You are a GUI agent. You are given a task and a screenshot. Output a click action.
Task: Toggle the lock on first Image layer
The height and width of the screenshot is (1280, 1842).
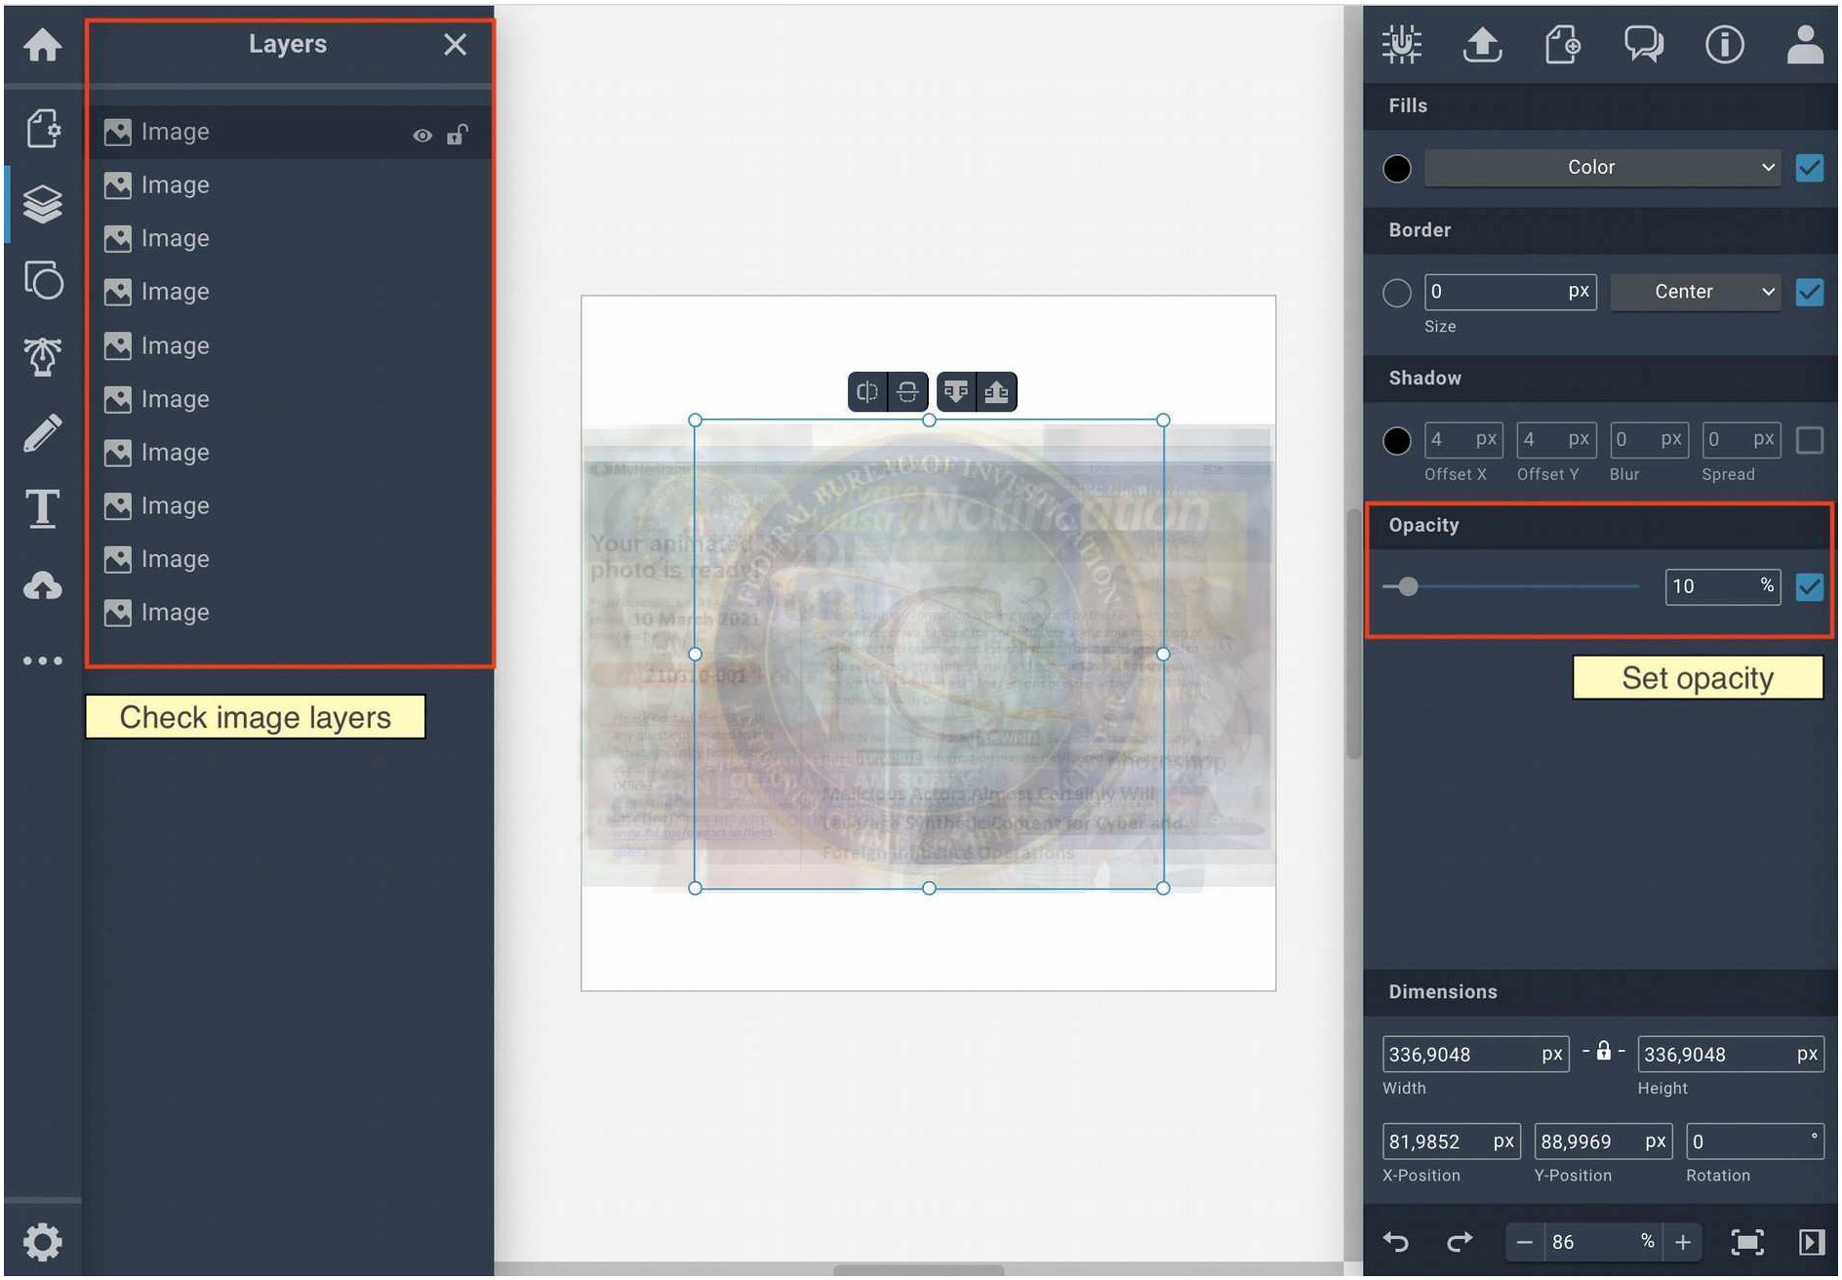click(457, 134)
